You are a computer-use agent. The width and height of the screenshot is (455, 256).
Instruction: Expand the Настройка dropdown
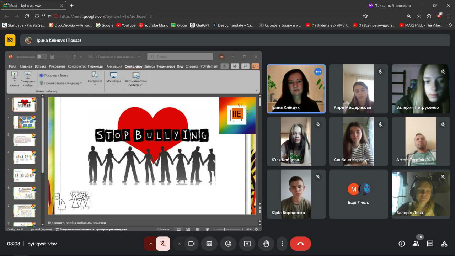click(95, 79)
